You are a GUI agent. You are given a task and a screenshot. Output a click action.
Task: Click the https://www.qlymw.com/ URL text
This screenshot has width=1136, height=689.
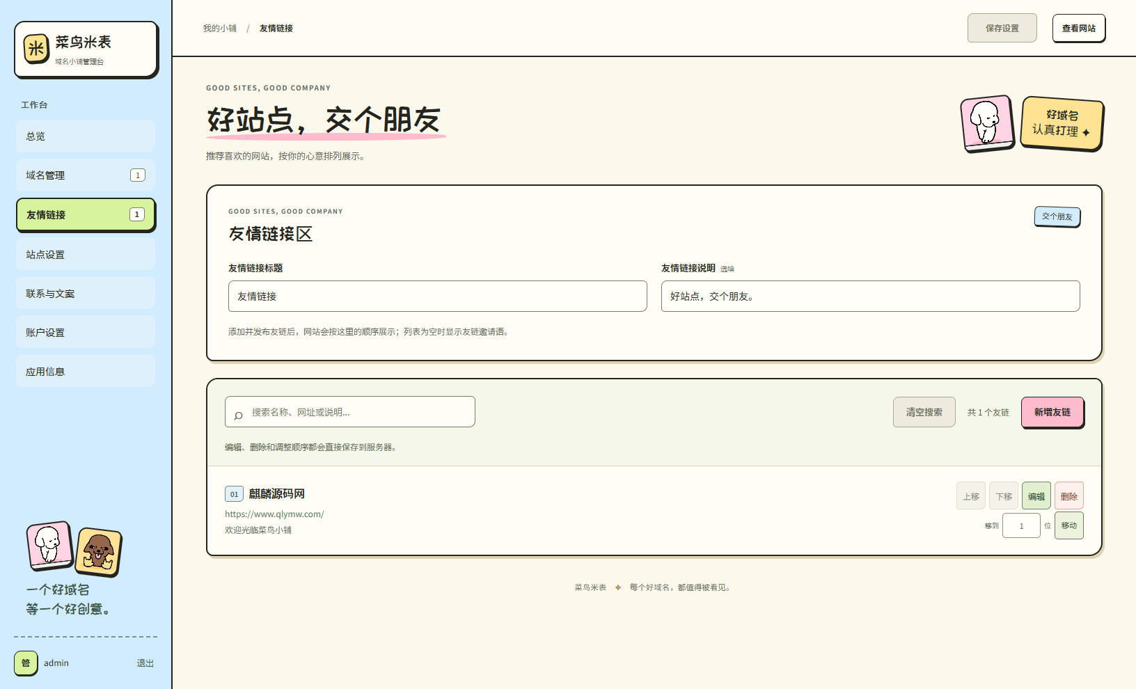[x=274, y=514]
